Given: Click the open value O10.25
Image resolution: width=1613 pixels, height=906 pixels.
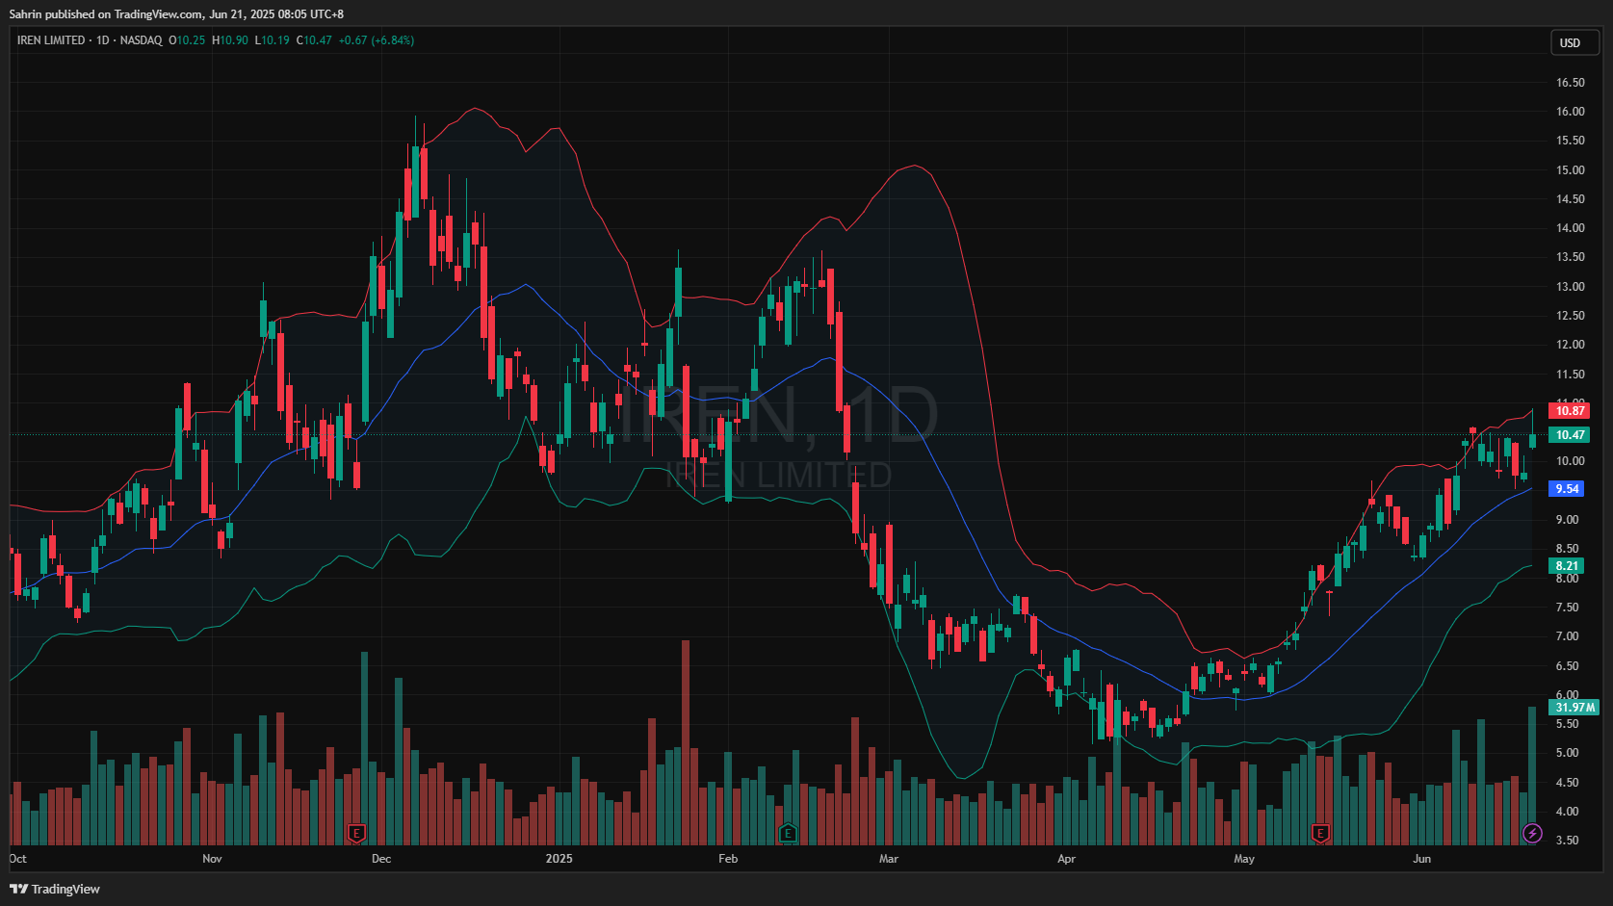Looking at the screenshot, I should coord(187,40).
